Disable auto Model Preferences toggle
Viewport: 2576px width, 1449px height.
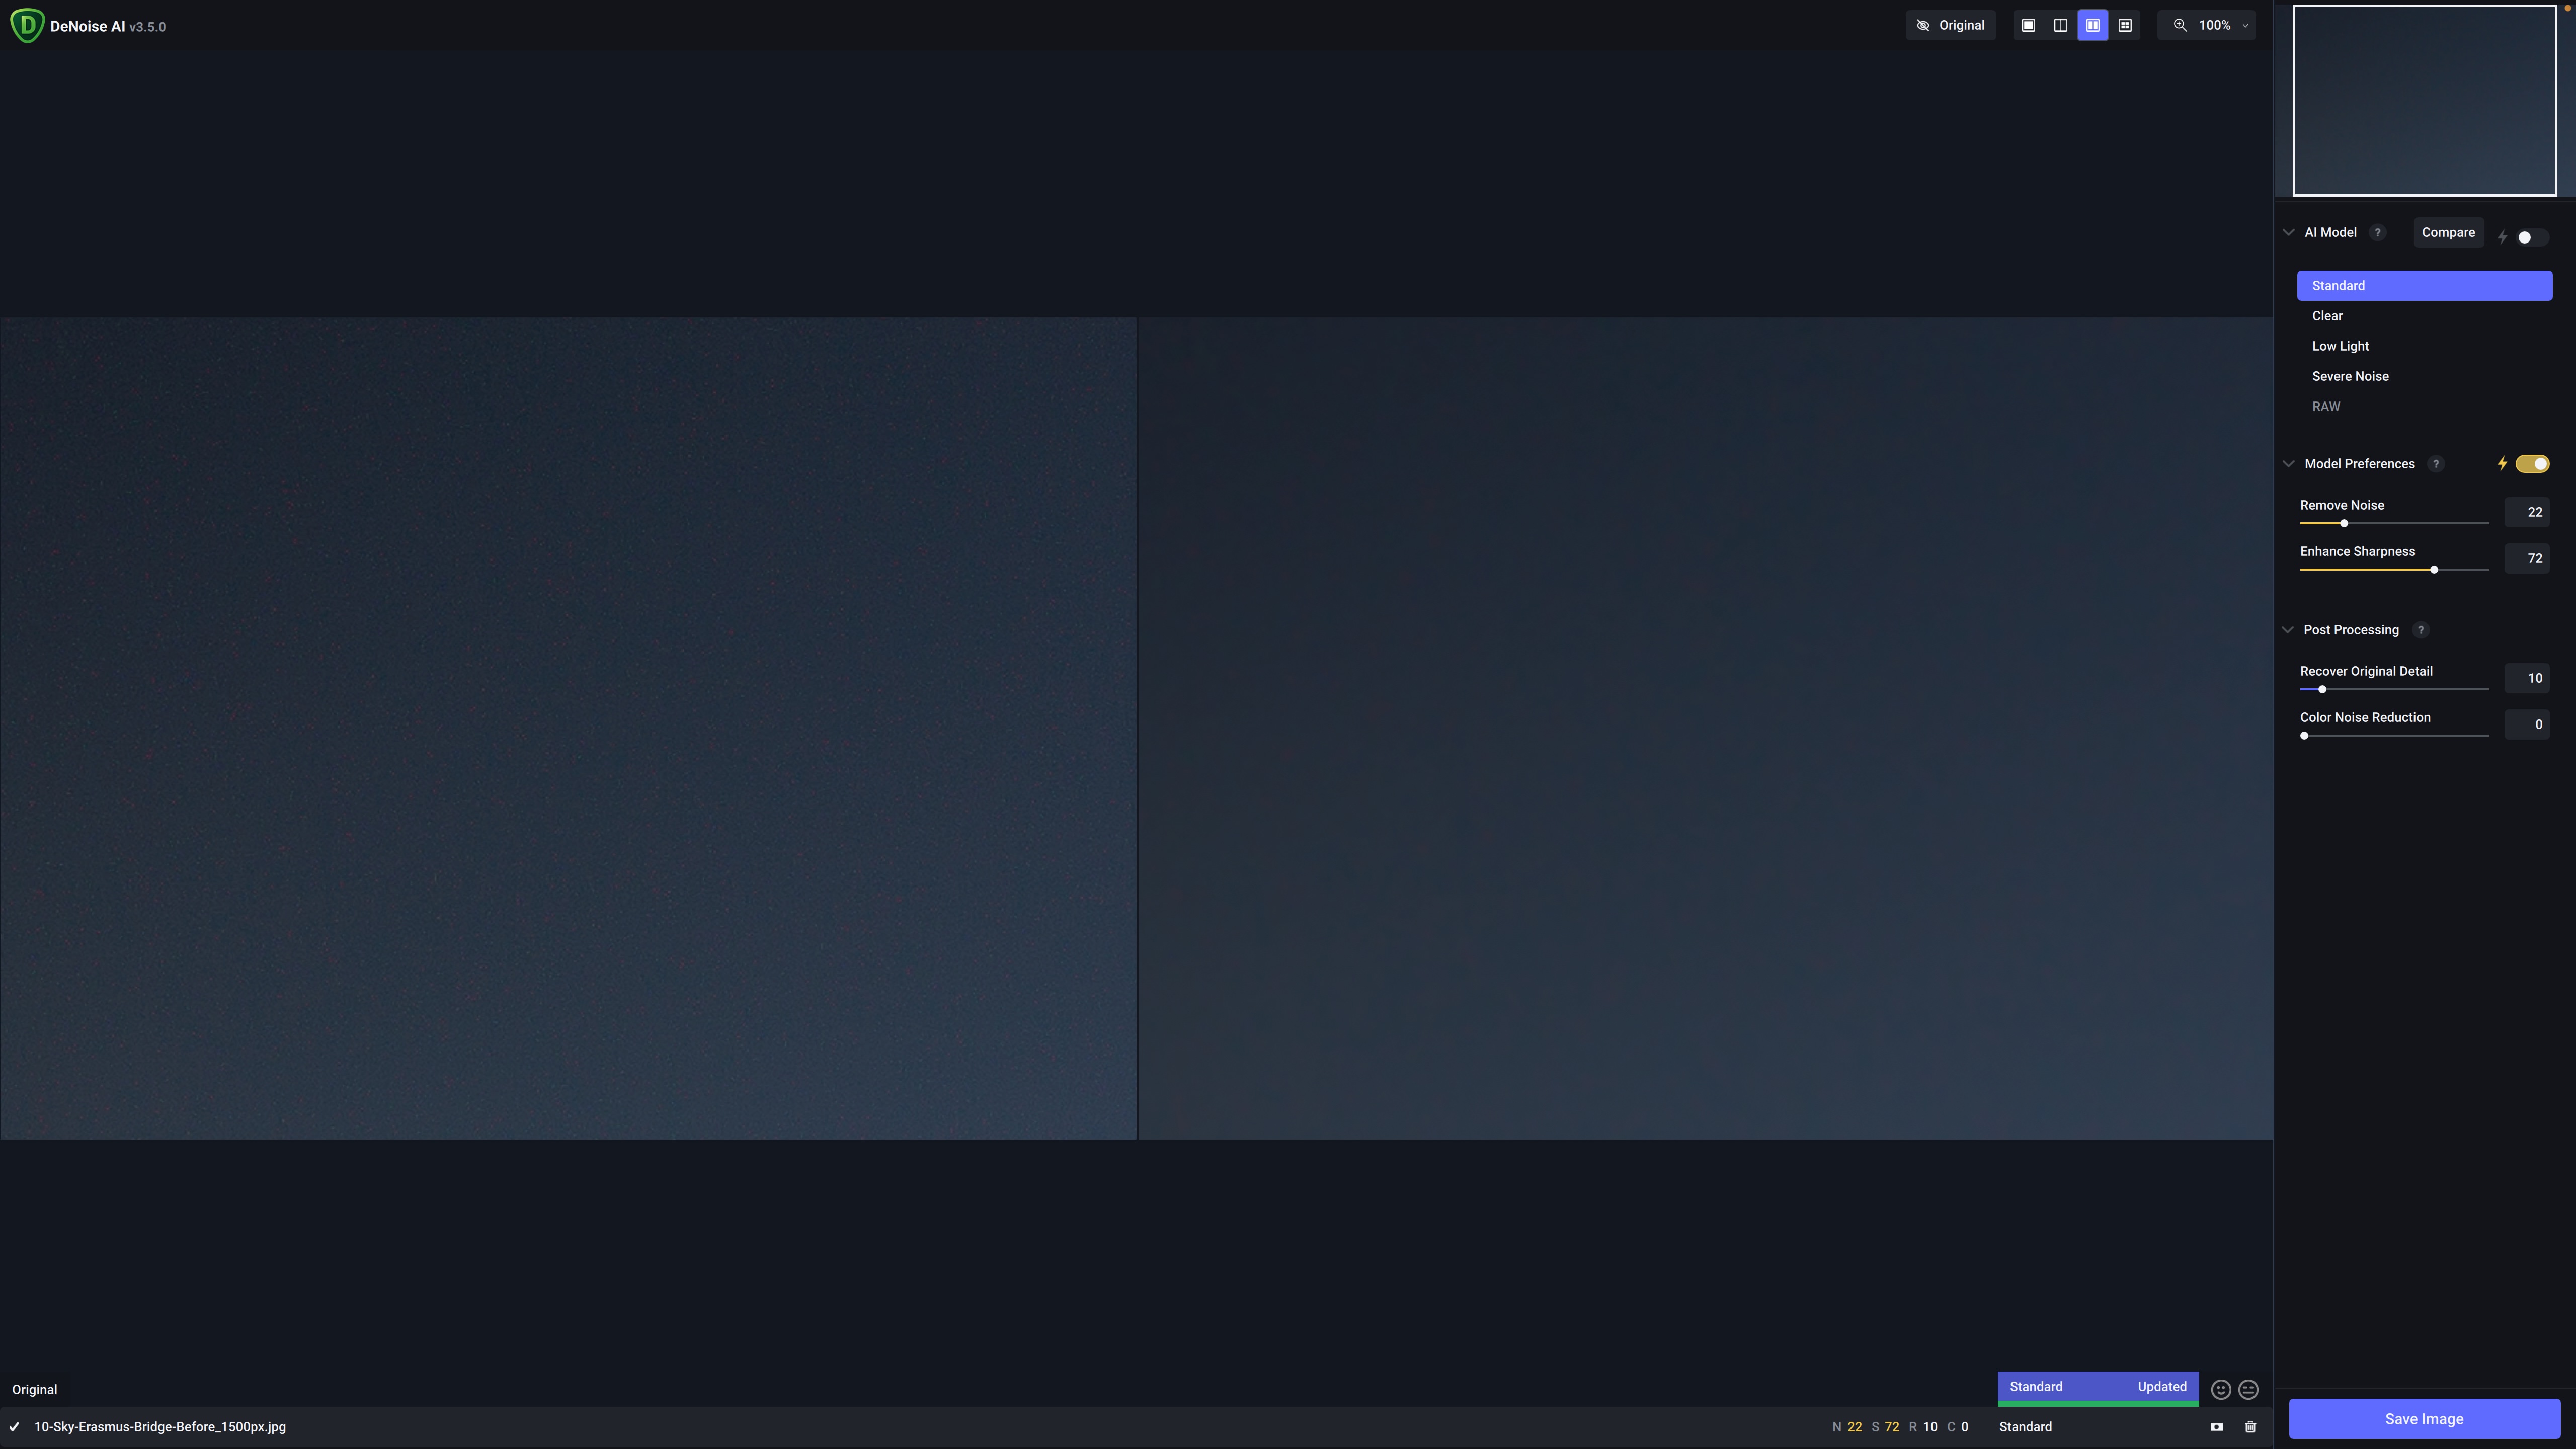coord(2532,464)
